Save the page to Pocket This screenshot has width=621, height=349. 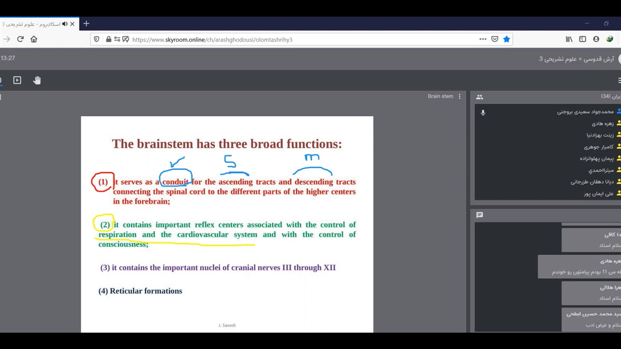(x=495, y=39)
